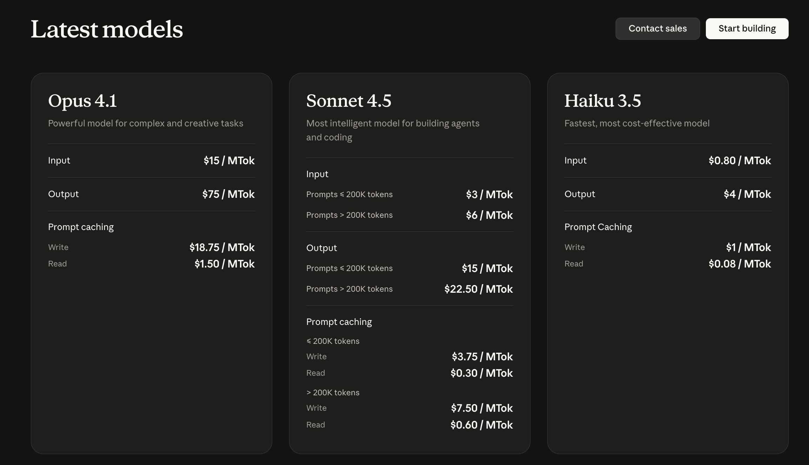Click Opus 4.1 input price $15 / MTok
The width and height of the screenshot is (809, 465).
[229, 160]
